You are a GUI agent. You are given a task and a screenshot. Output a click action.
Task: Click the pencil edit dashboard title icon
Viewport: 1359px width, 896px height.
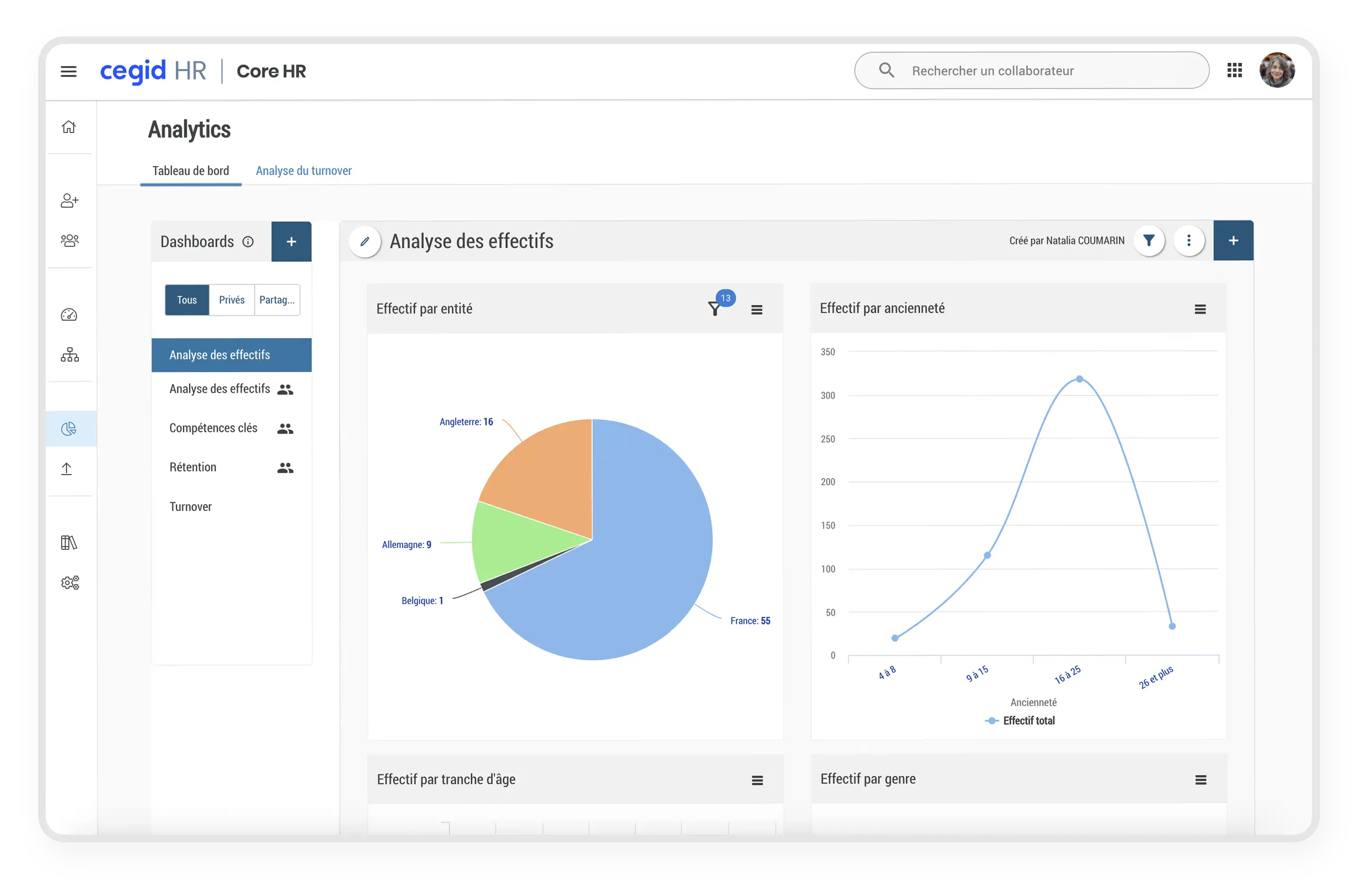tap(365, 241)
